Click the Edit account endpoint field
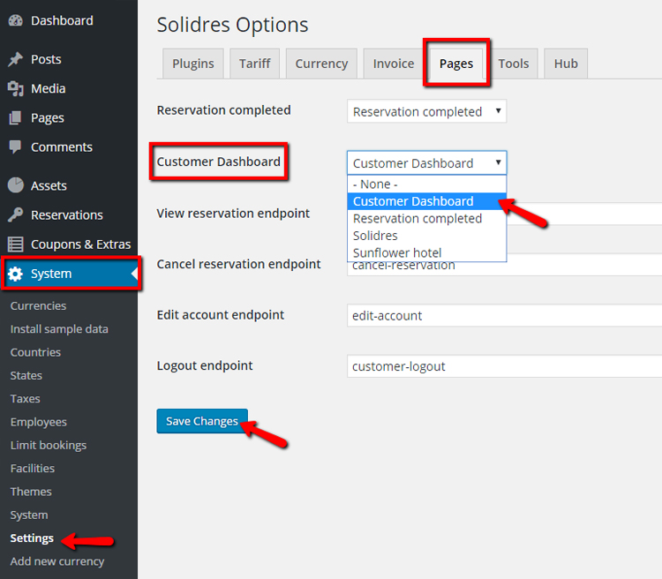 503,316
